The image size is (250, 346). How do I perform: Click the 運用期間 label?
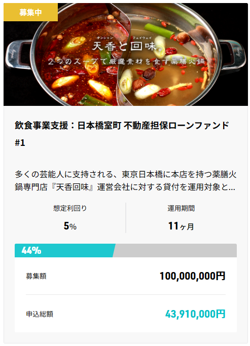click(x=181, y=208)
